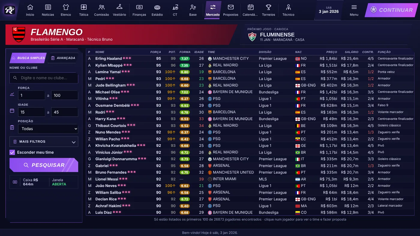420x236 pixels.
Task: Toggle the Esconder meu time checkbox
Action: coord(12,152)
